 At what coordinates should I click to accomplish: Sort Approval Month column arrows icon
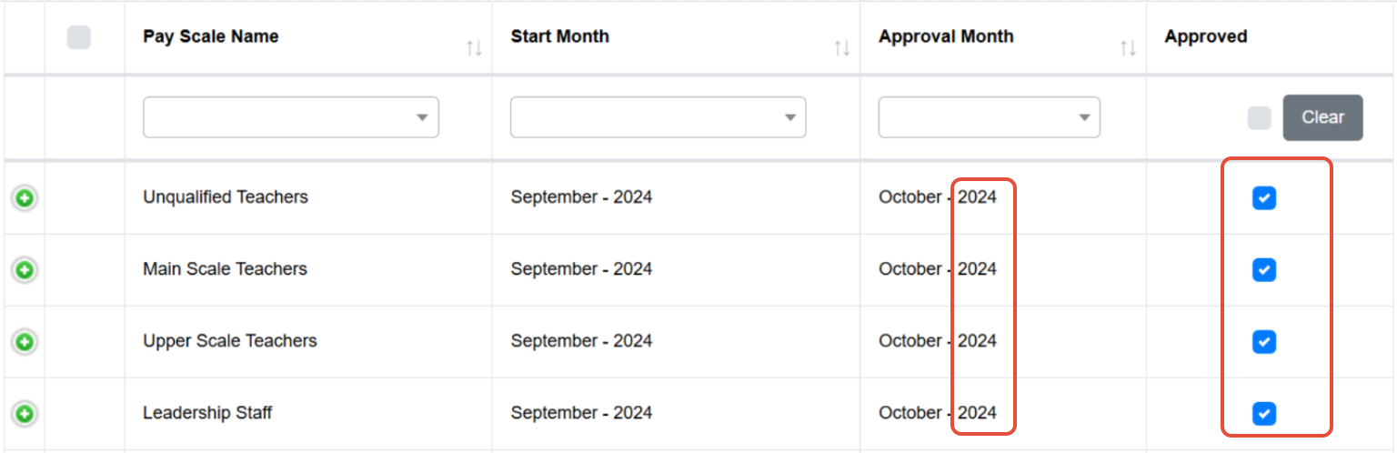click(x=1128, y=48)
